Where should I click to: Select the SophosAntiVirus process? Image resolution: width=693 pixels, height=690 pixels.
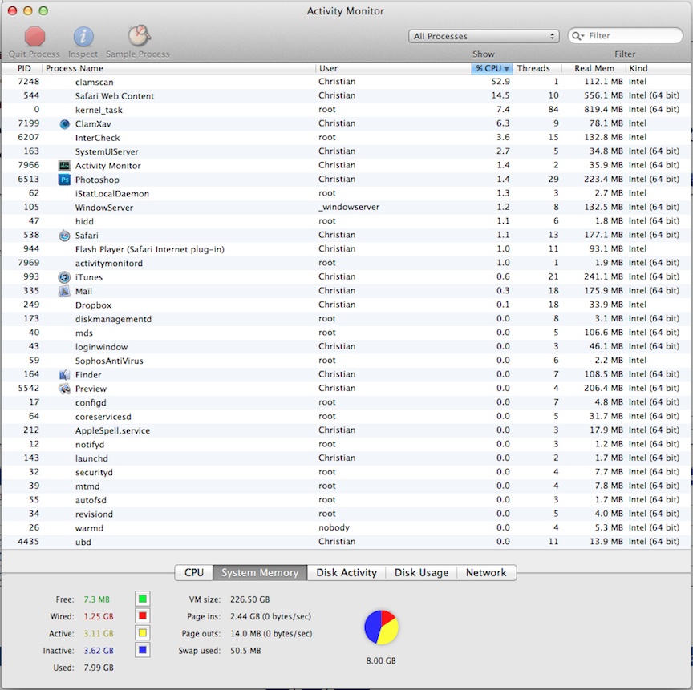(346, 361)
